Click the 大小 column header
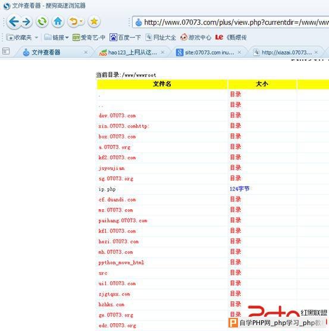This screenshot has height=331, width=329. 262,84
